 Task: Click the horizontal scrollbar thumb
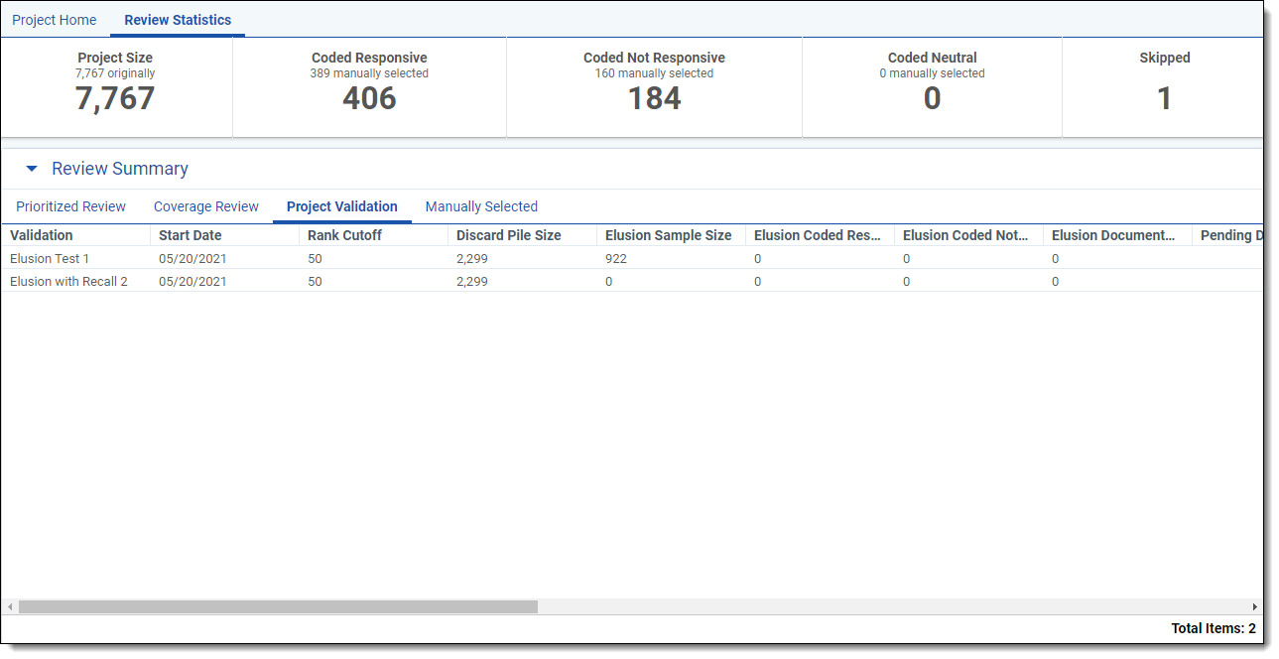click(x=278, y=606)
